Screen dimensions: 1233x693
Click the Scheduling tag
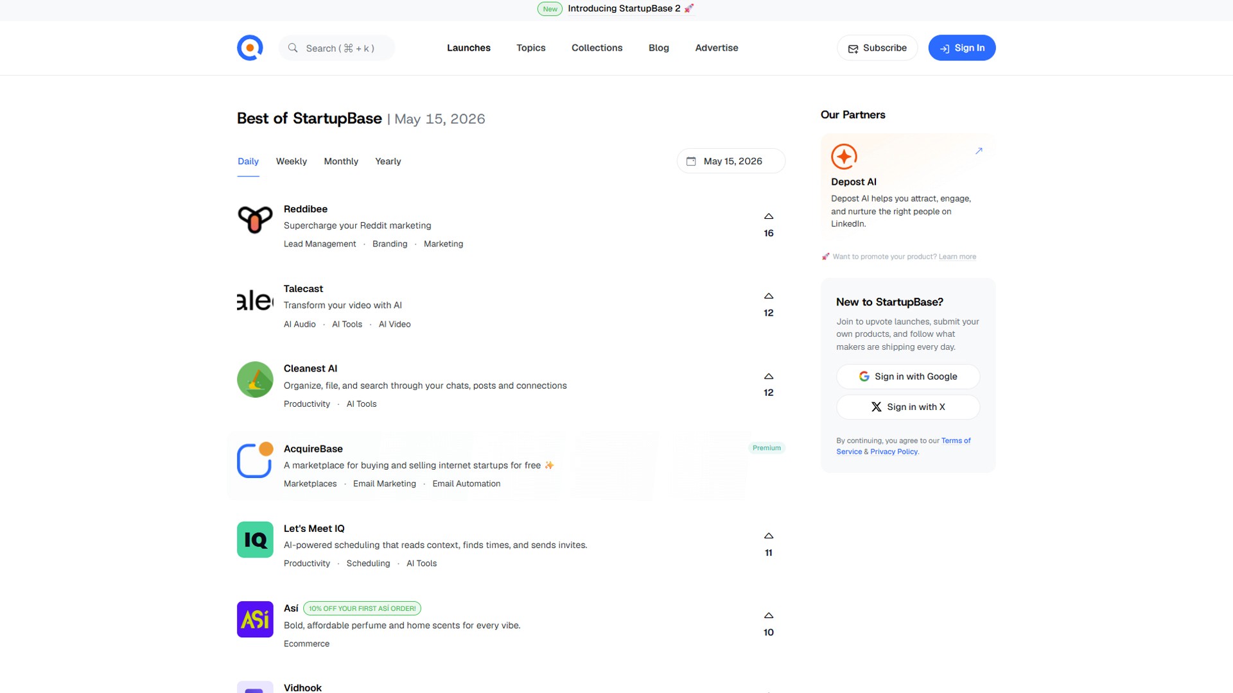click(x=368, y=563)
